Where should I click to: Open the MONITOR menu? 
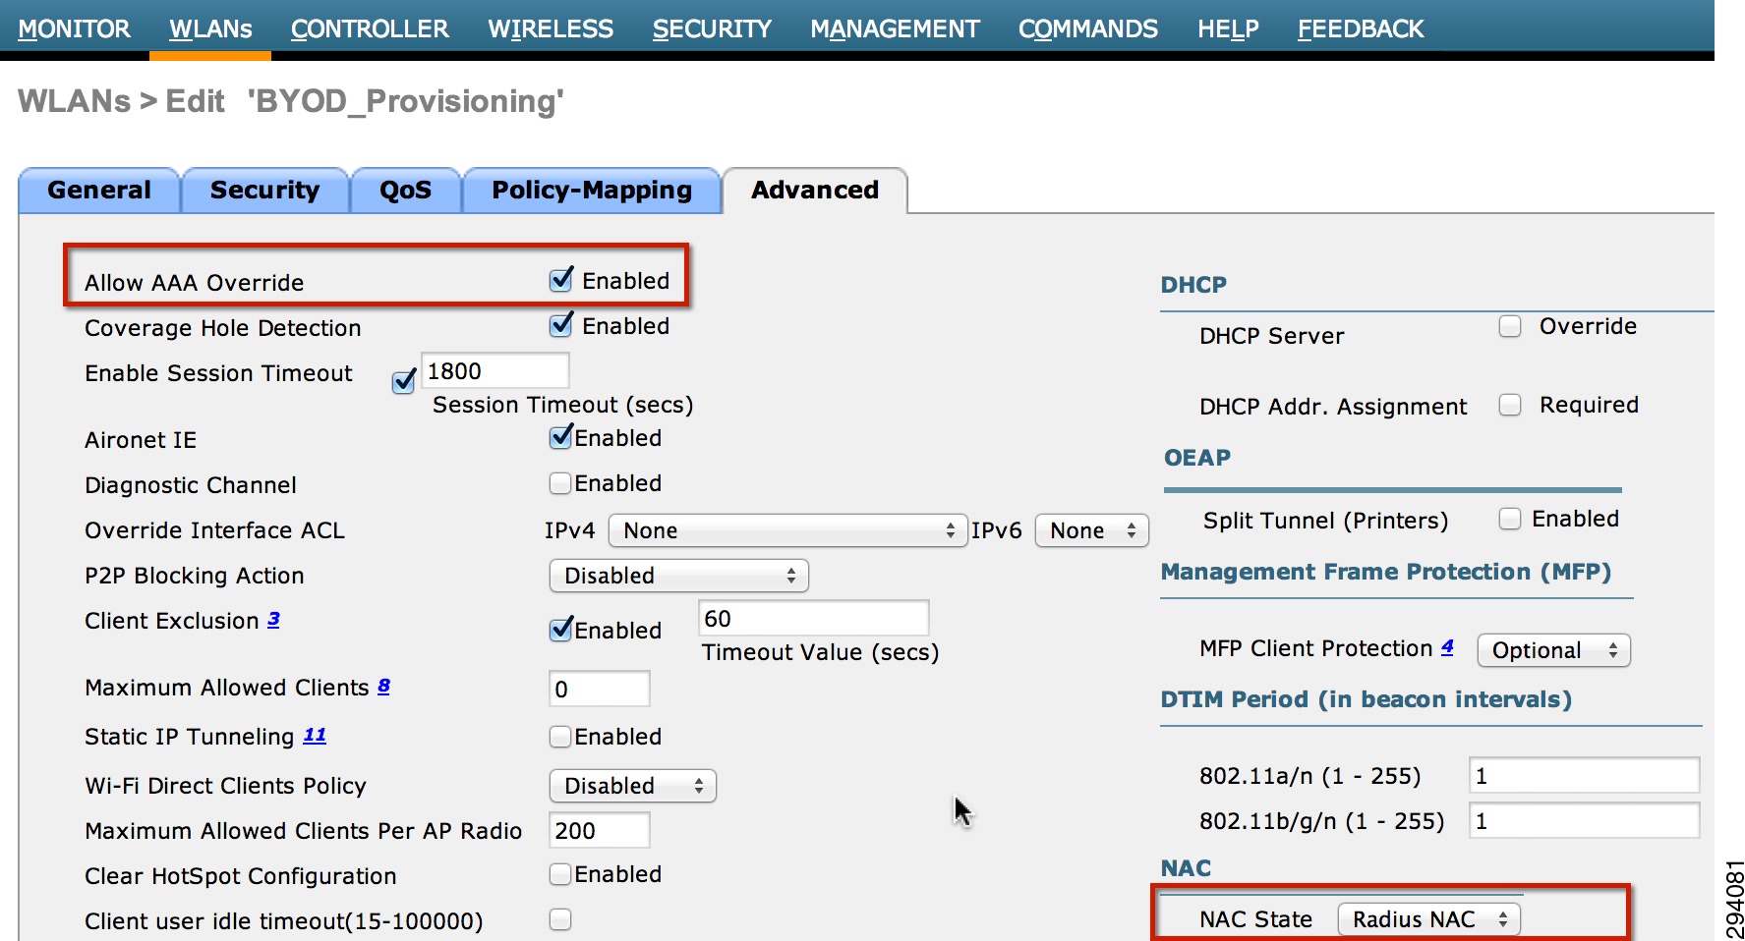pyautogui.click(x=74, y=29)
